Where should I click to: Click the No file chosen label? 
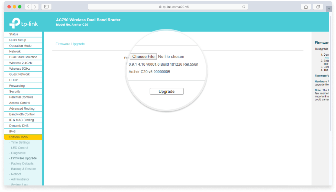point(171,56)
